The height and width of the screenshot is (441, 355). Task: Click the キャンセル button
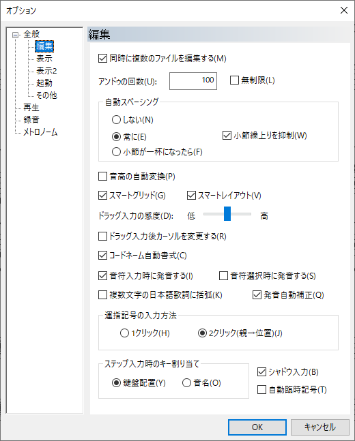pyautogui.click(x=320, y=427)
